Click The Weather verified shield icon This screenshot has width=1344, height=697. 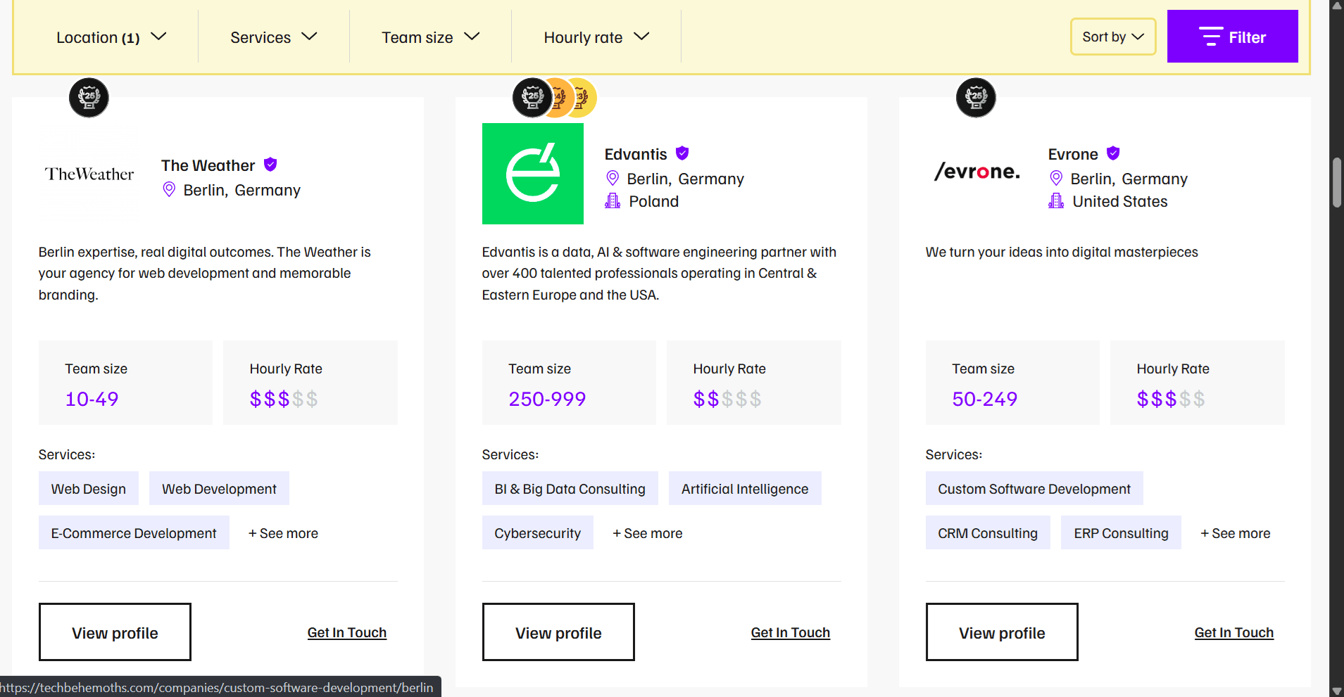coord(270,165)
